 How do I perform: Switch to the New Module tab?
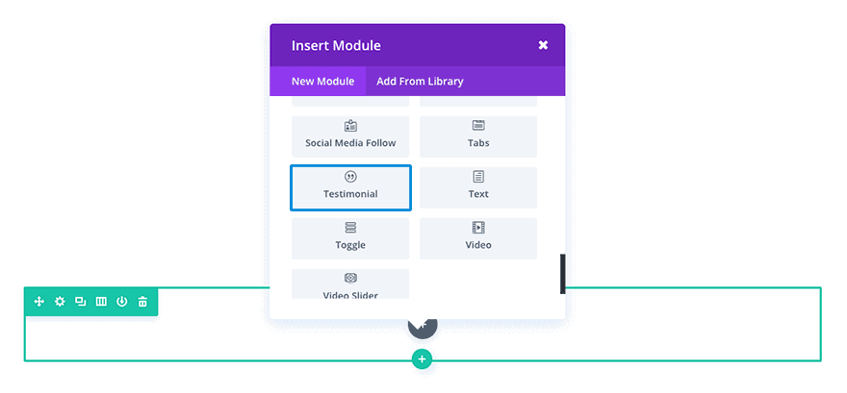tap(322, 82)
